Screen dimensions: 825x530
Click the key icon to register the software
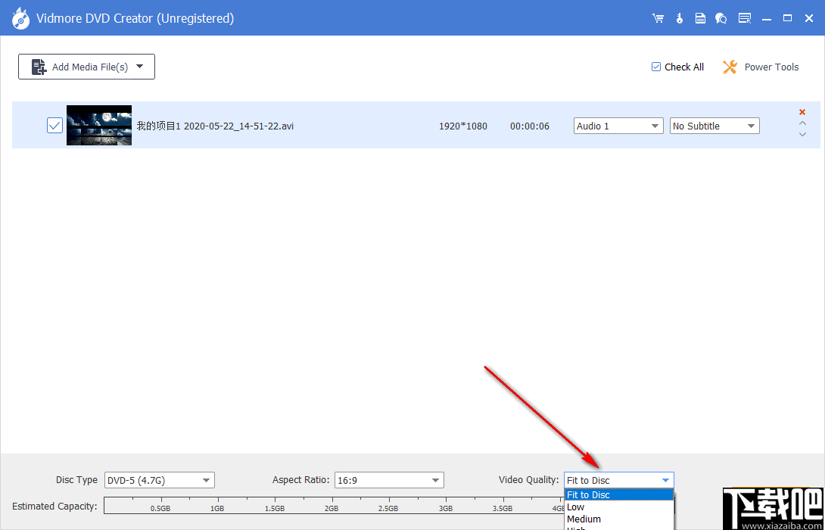[x=679, y=17]
